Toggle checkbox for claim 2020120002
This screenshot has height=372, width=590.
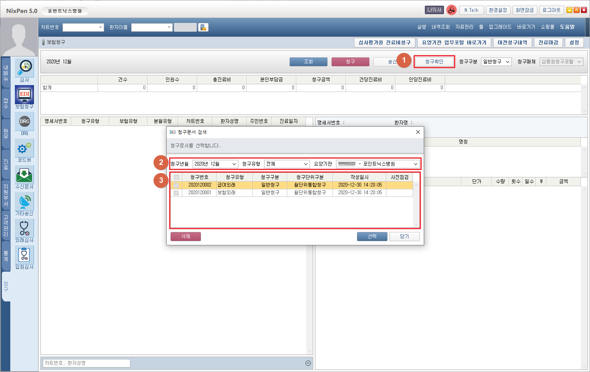(x=176, y=185)
